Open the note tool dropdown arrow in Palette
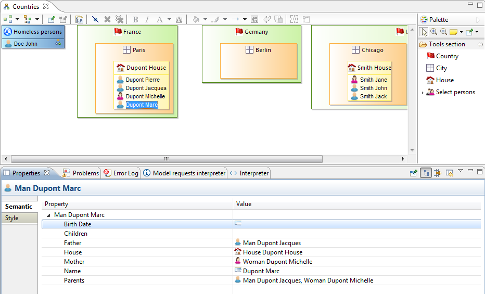 [x=461, y=32]
